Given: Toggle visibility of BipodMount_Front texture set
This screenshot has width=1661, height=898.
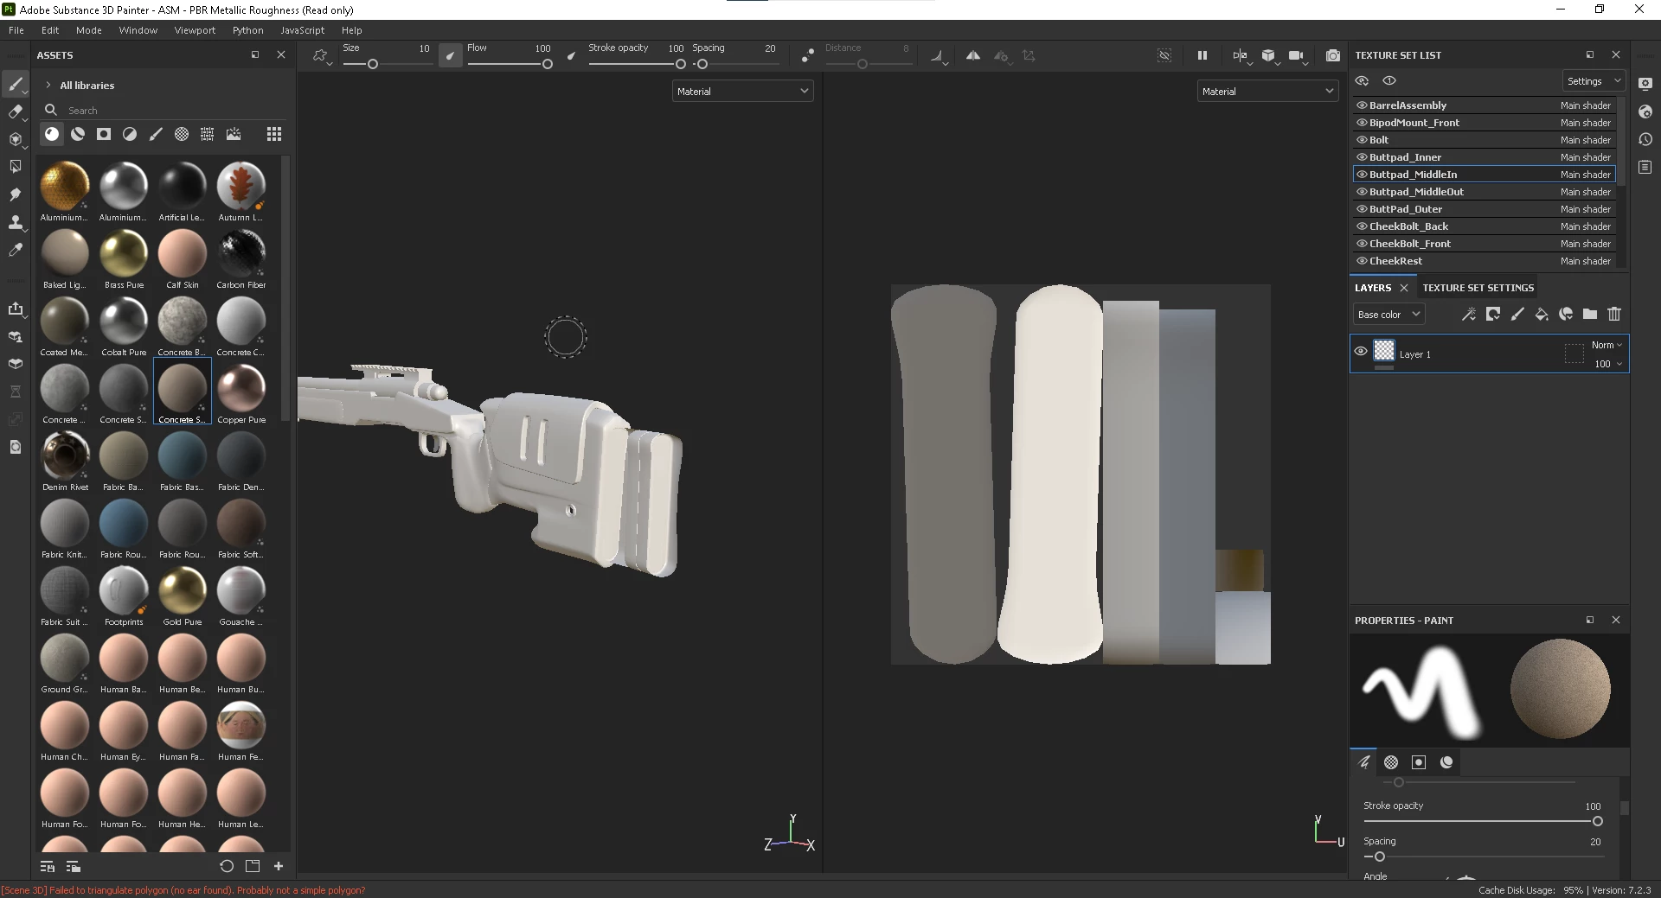Looking at the screenshot, I should [x=1362, y=123].
